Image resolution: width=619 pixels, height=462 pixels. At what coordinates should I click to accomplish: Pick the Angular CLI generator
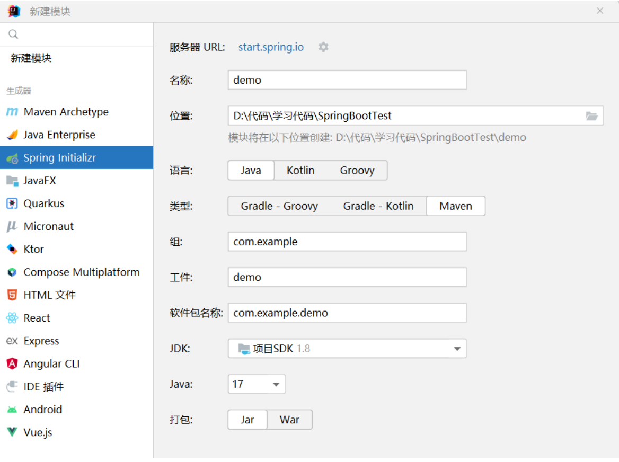point(51,364)
